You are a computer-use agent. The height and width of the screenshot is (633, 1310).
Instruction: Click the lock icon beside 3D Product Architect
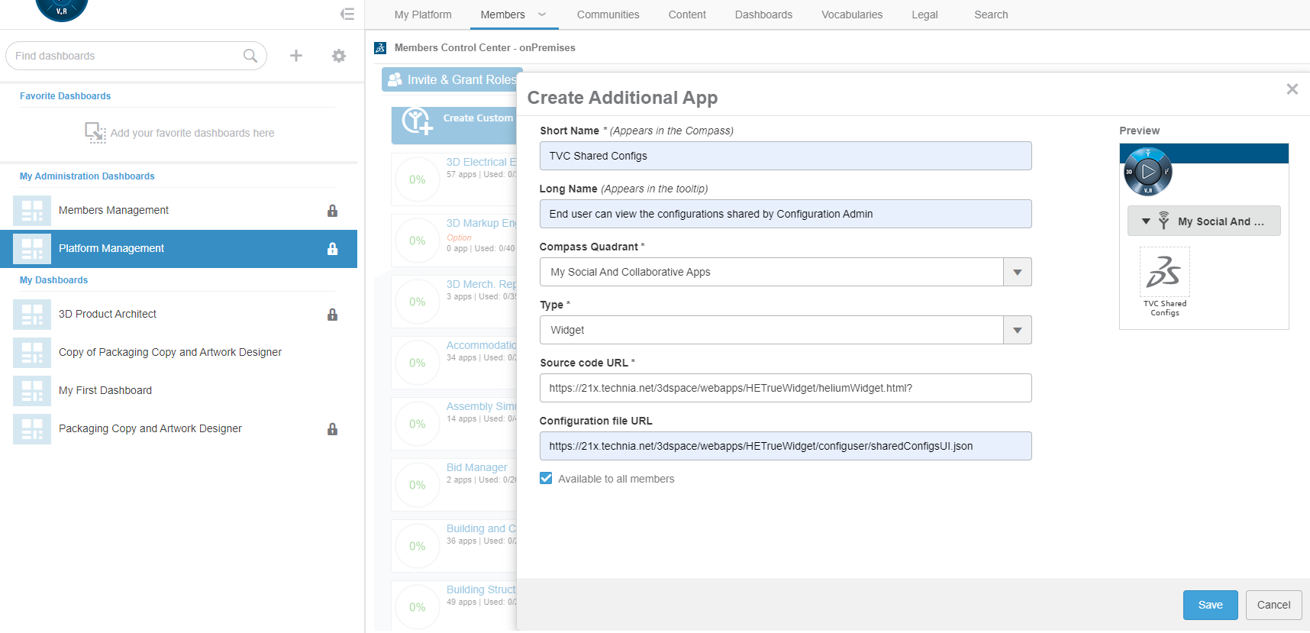(332, 315)
